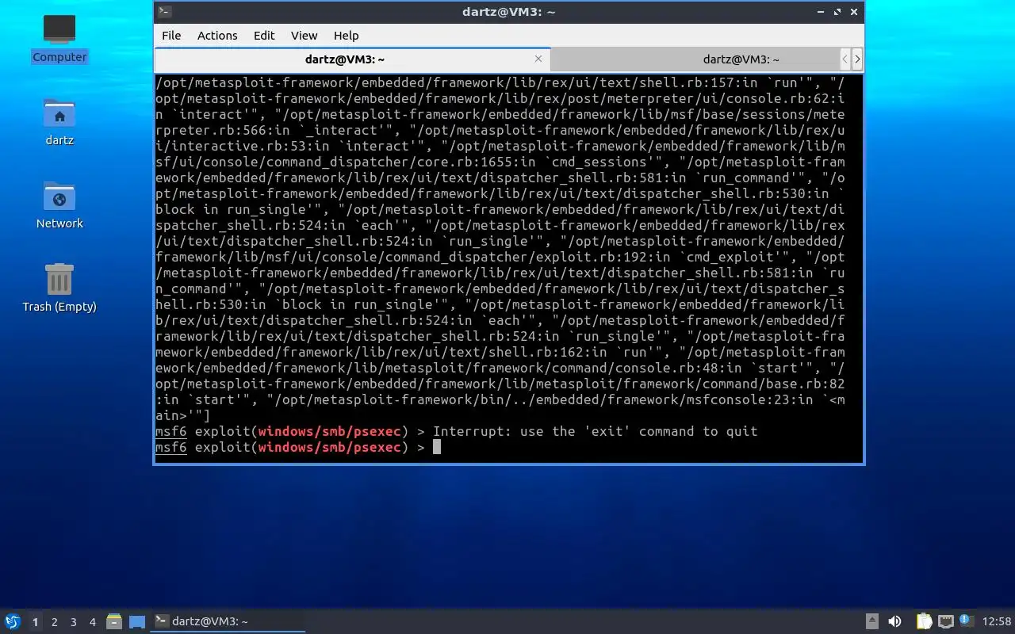Switch to workspace 1 in the pager
The width and height of the screenshot is (1015, 634).
click(x=35, y=622)
